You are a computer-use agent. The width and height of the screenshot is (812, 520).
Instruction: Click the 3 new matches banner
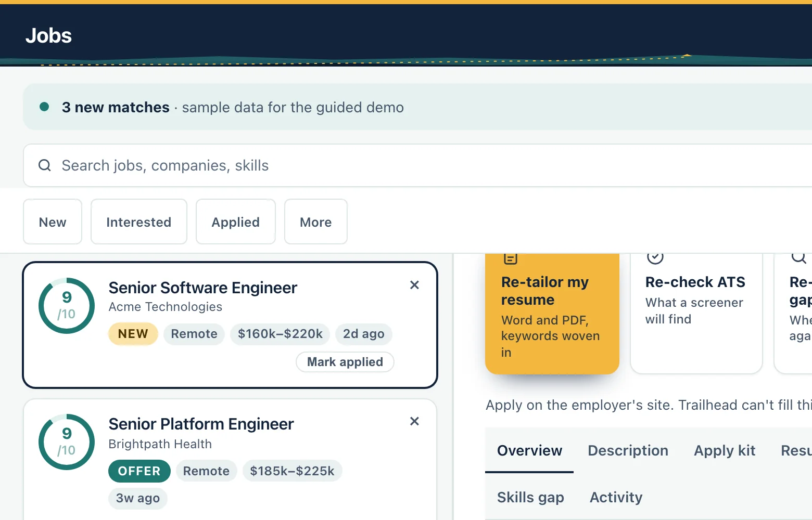pyautogui.click(x=417, y=107)
